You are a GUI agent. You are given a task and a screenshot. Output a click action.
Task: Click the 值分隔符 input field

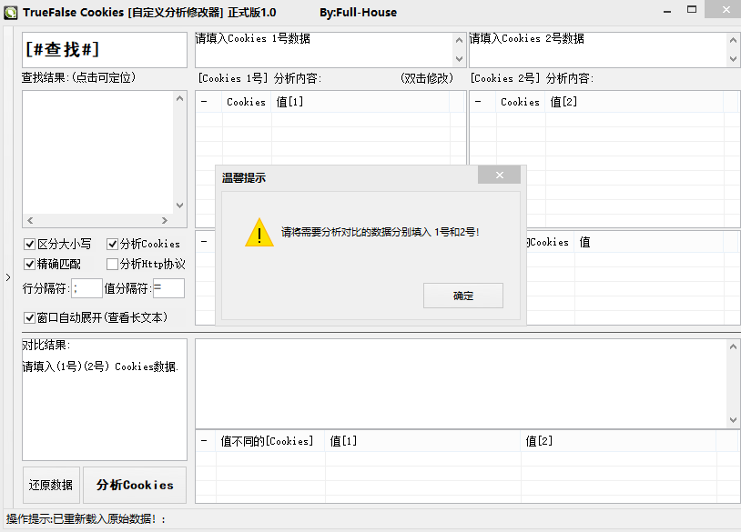click(168, 288)
